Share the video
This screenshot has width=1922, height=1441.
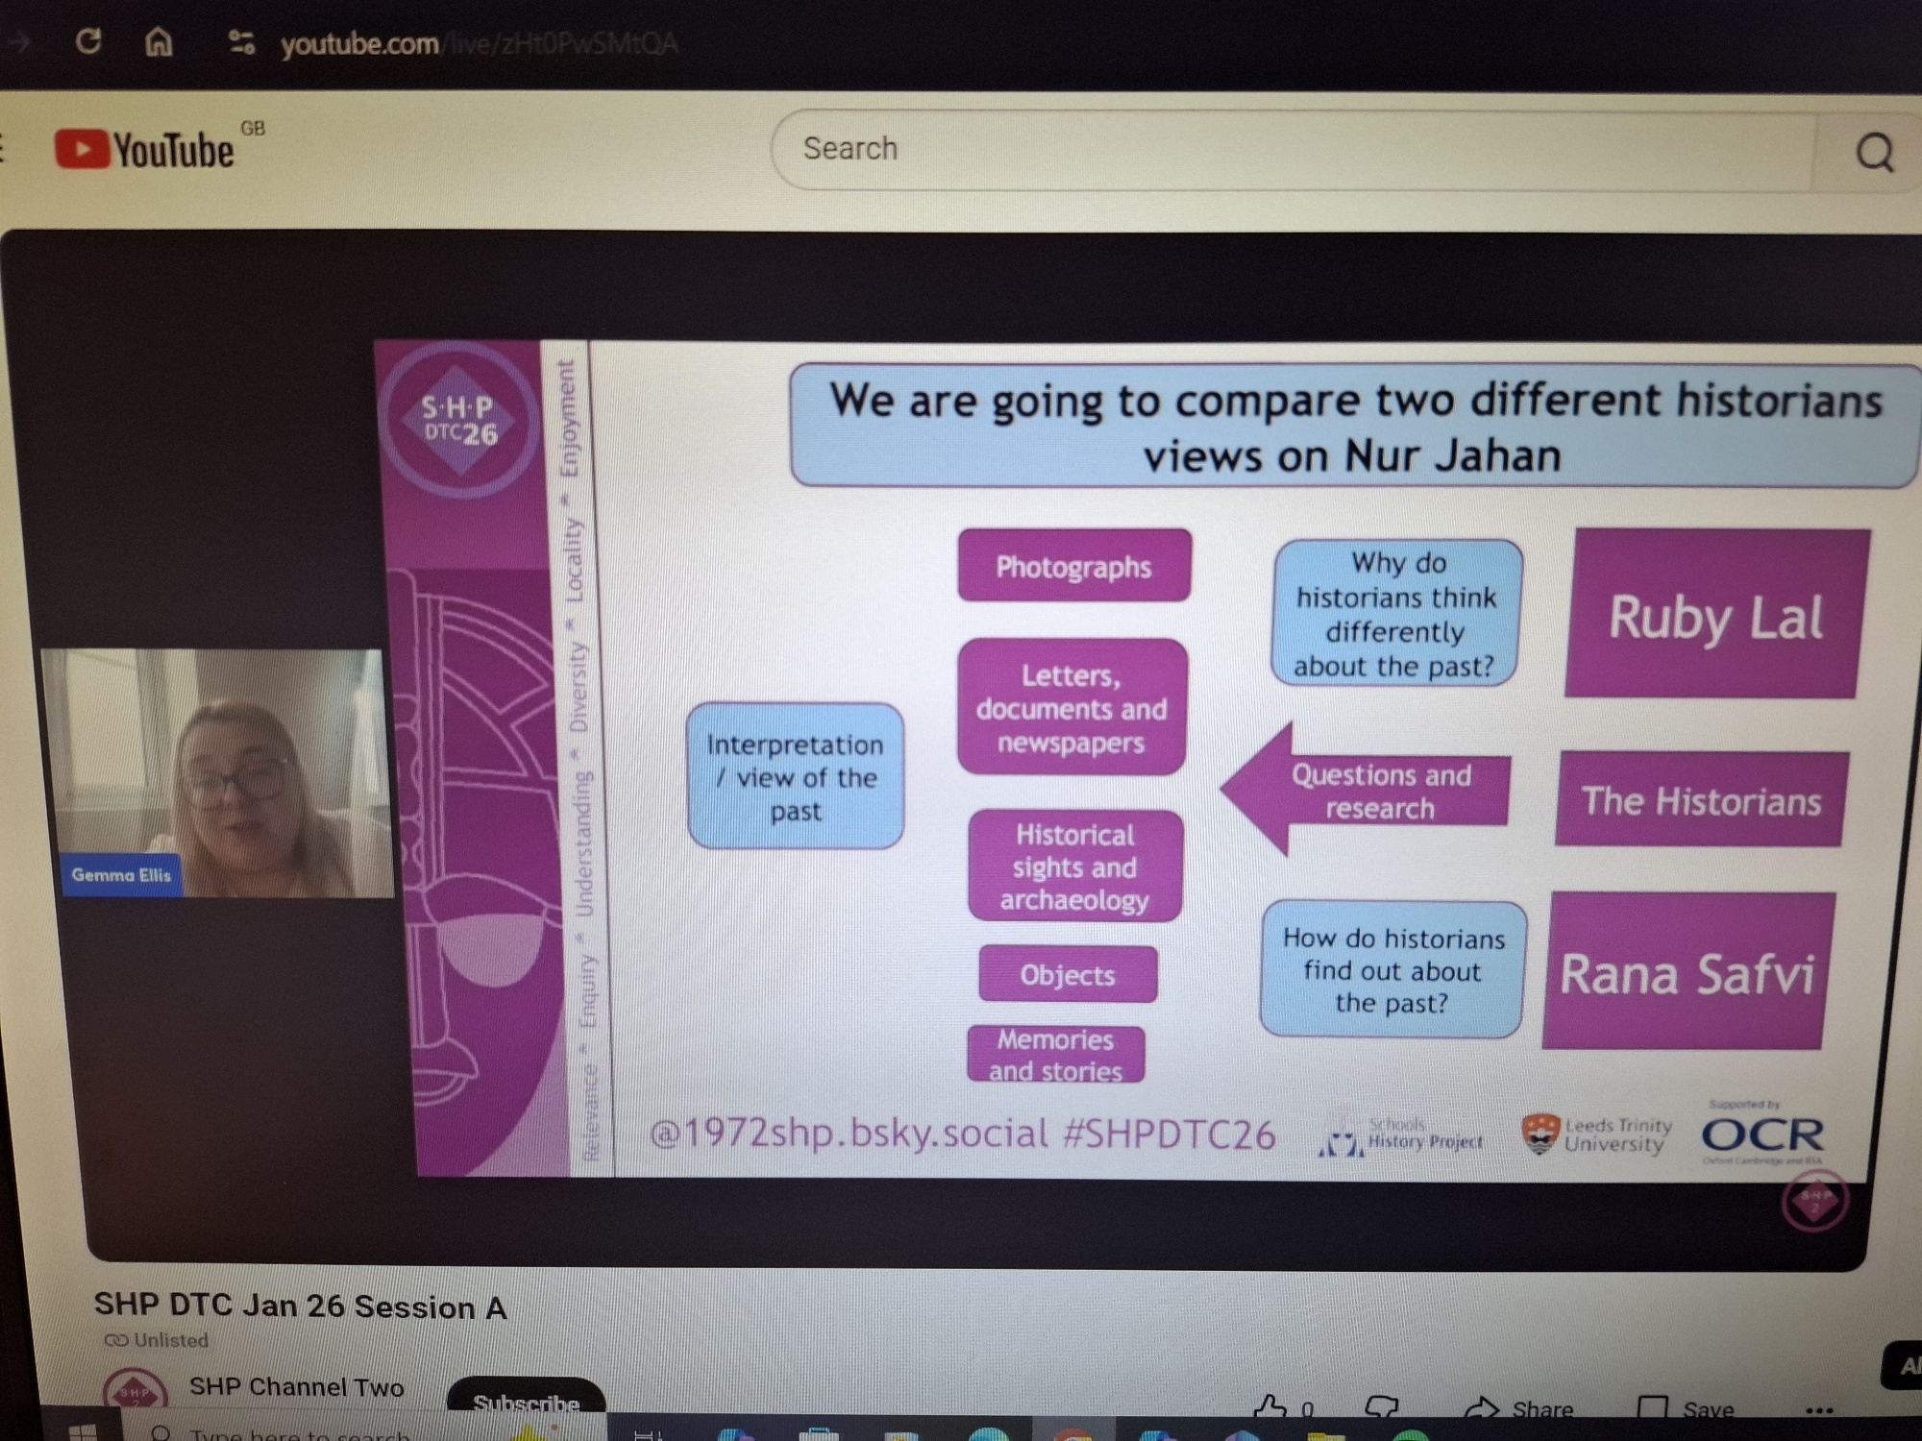click(x=1519, y=1408)
